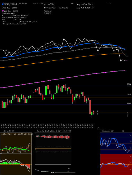Click the 'ADX: 49.24' readout in ADX panel
Image resolution: width=132 pixels, height=175 pixels.
(x=7, y=134)
